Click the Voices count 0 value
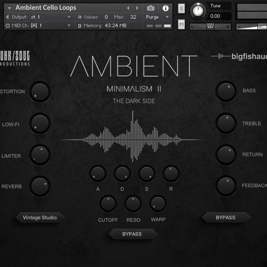Screen dimensions: 267x267 pyautogui.click(x=106, y=17)
